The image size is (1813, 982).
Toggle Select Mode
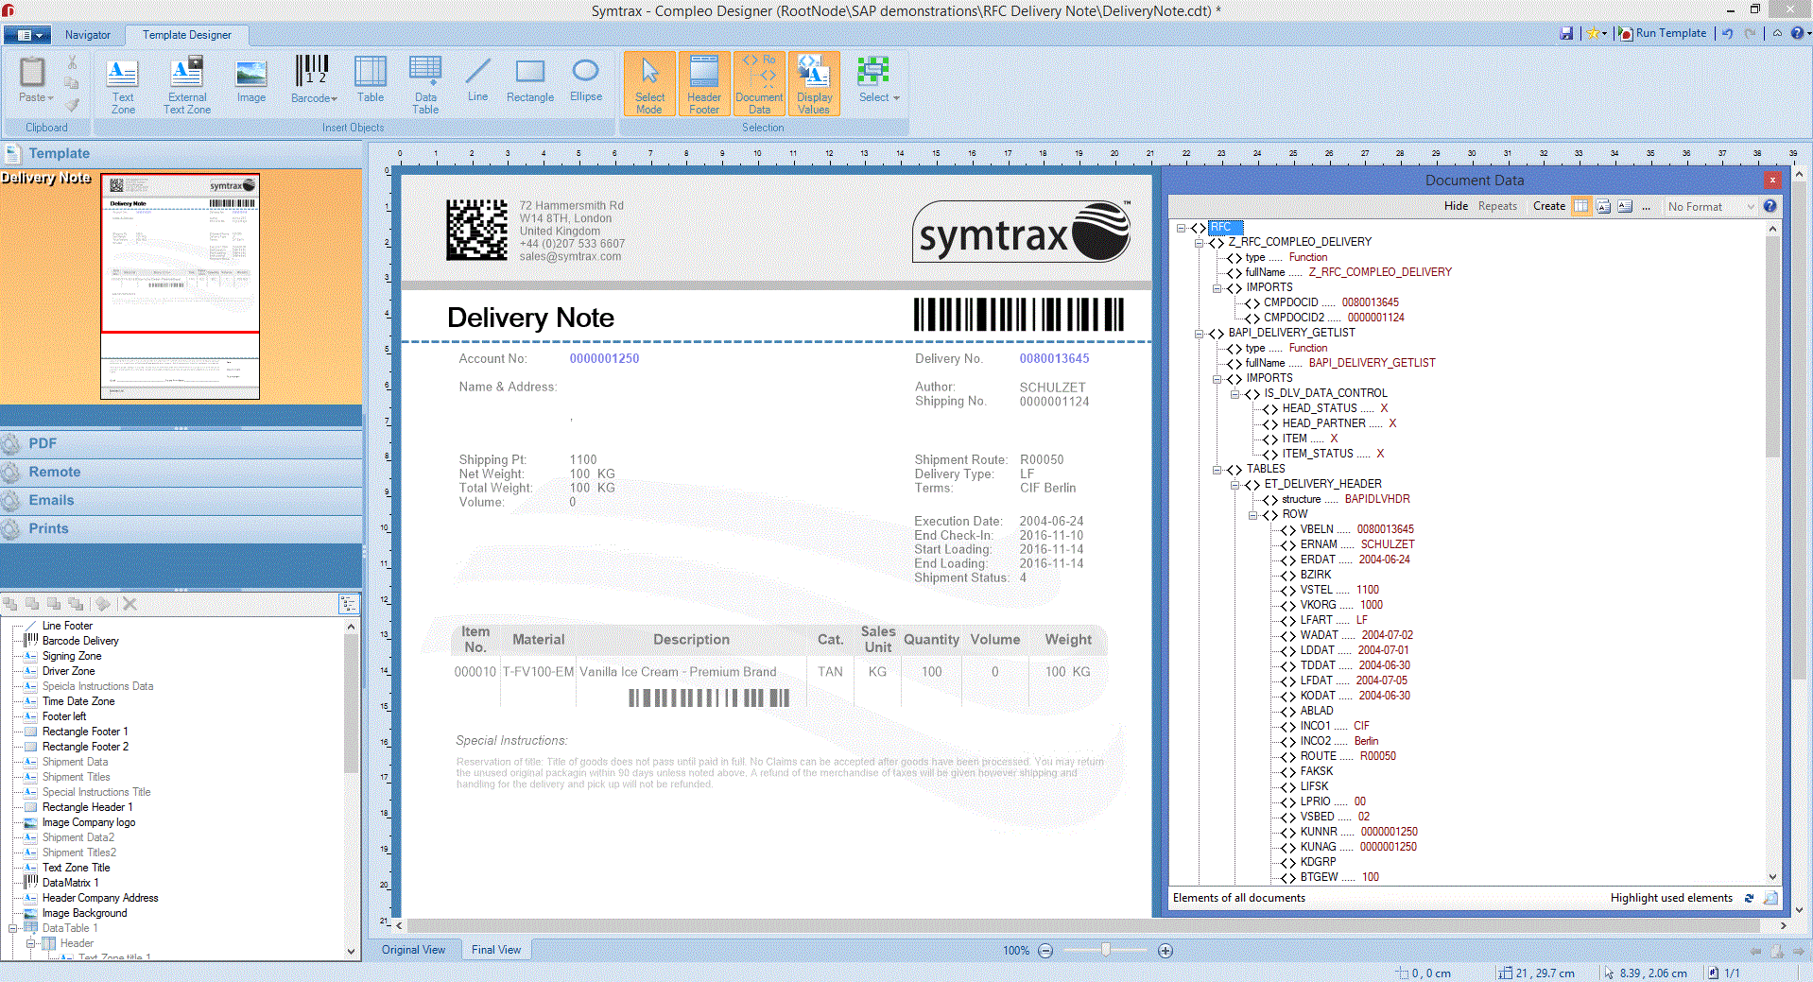click(x=649, y=84)
